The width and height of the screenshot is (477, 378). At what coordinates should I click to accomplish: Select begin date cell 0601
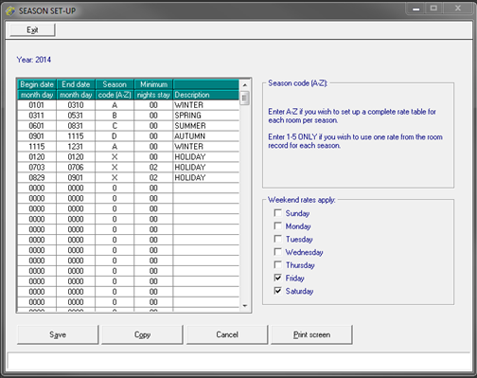pyautogui.click(x=37, y=126)
